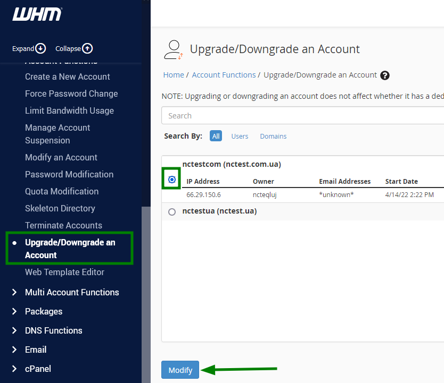Image resolution: width=444 pixels, height=383 pixels.
Task: Open Create a New Account
Action: pyautogui.click(x=68, y=76)
